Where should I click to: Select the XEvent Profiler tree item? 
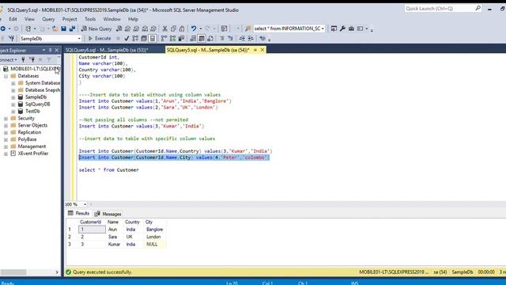33,154
